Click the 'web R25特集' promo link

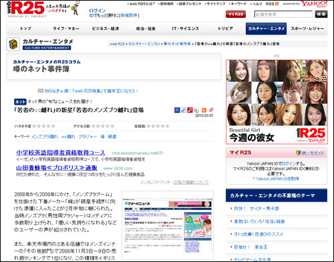click(92, 91)
